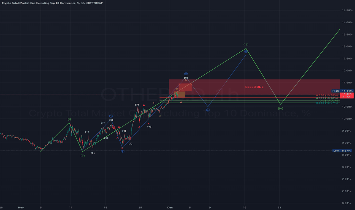Click the '25' date on the time axis
Screen dimensions: 355x210
140,207
